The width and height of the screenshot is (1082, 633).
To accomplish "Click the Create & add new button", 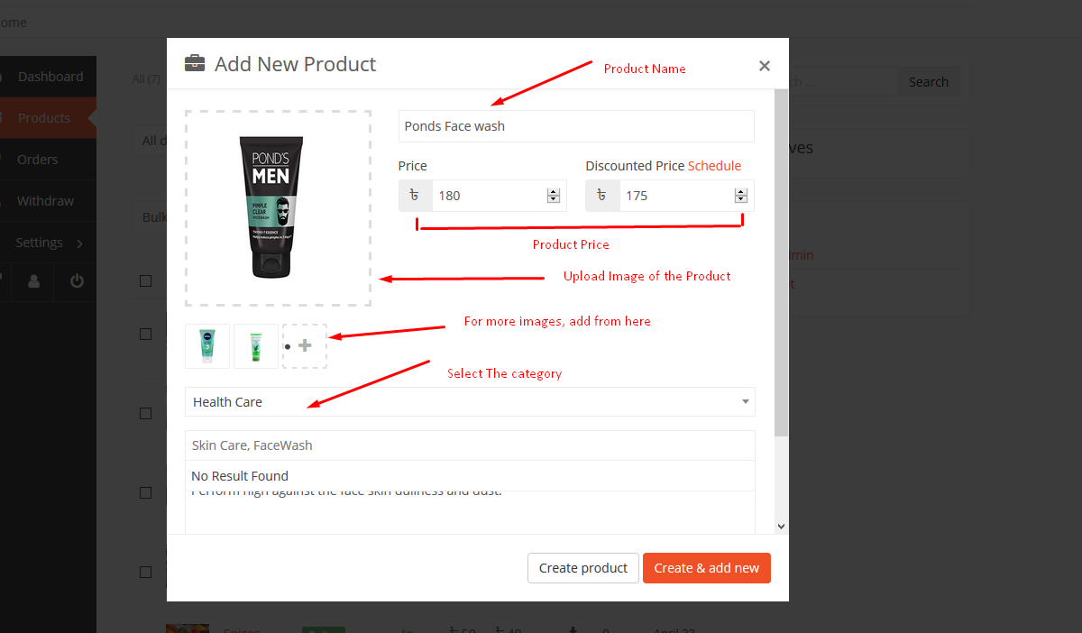I will coord(707,568).
